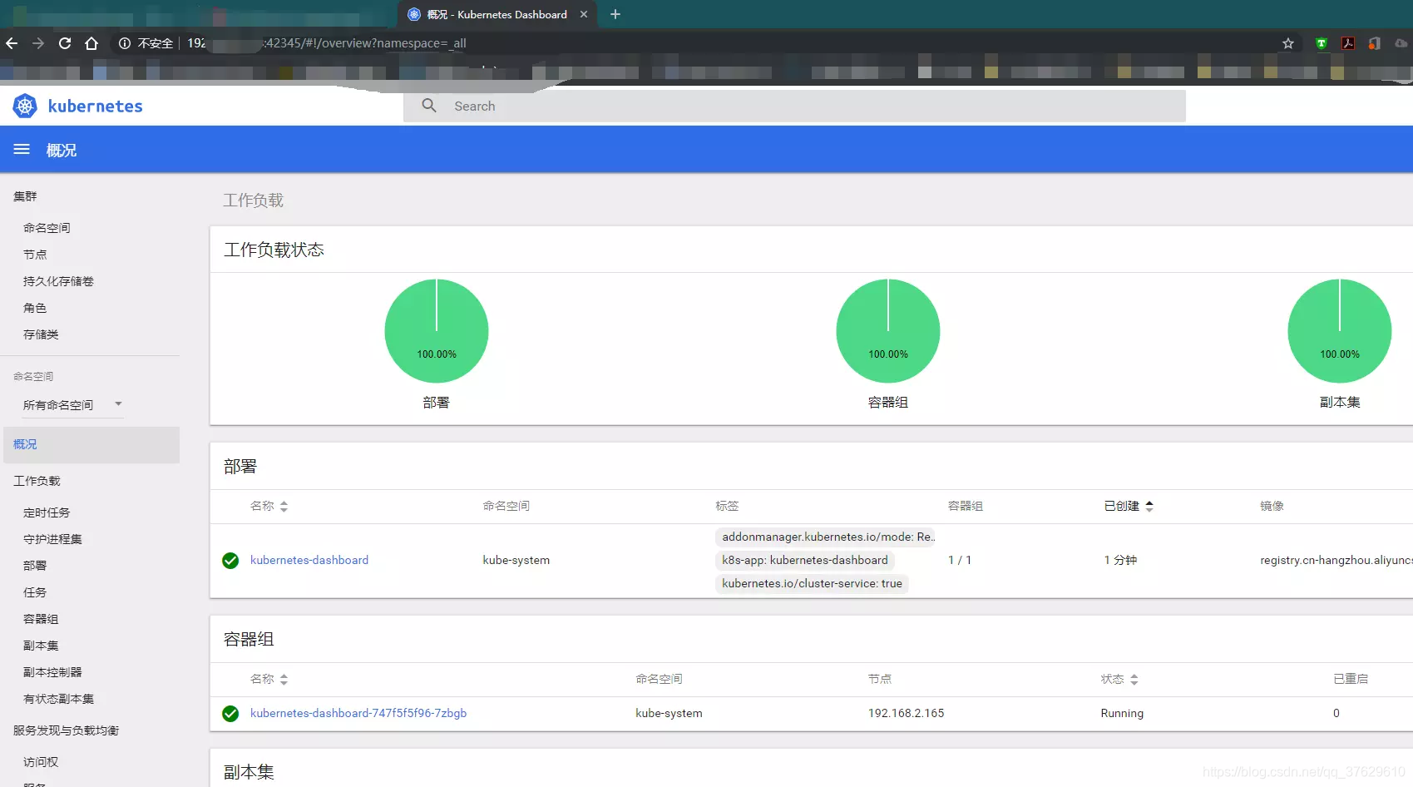Click the 已重启 column header

pyautogui.click(x=1351, y=680)
